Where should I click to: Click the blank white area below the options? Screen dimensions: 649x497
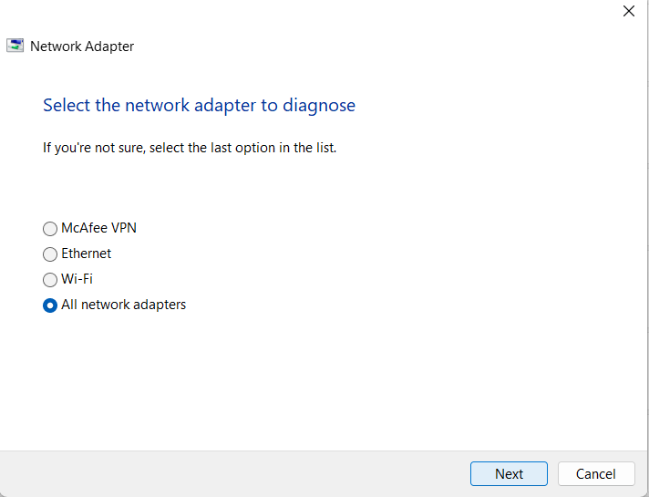pos(319,383)
